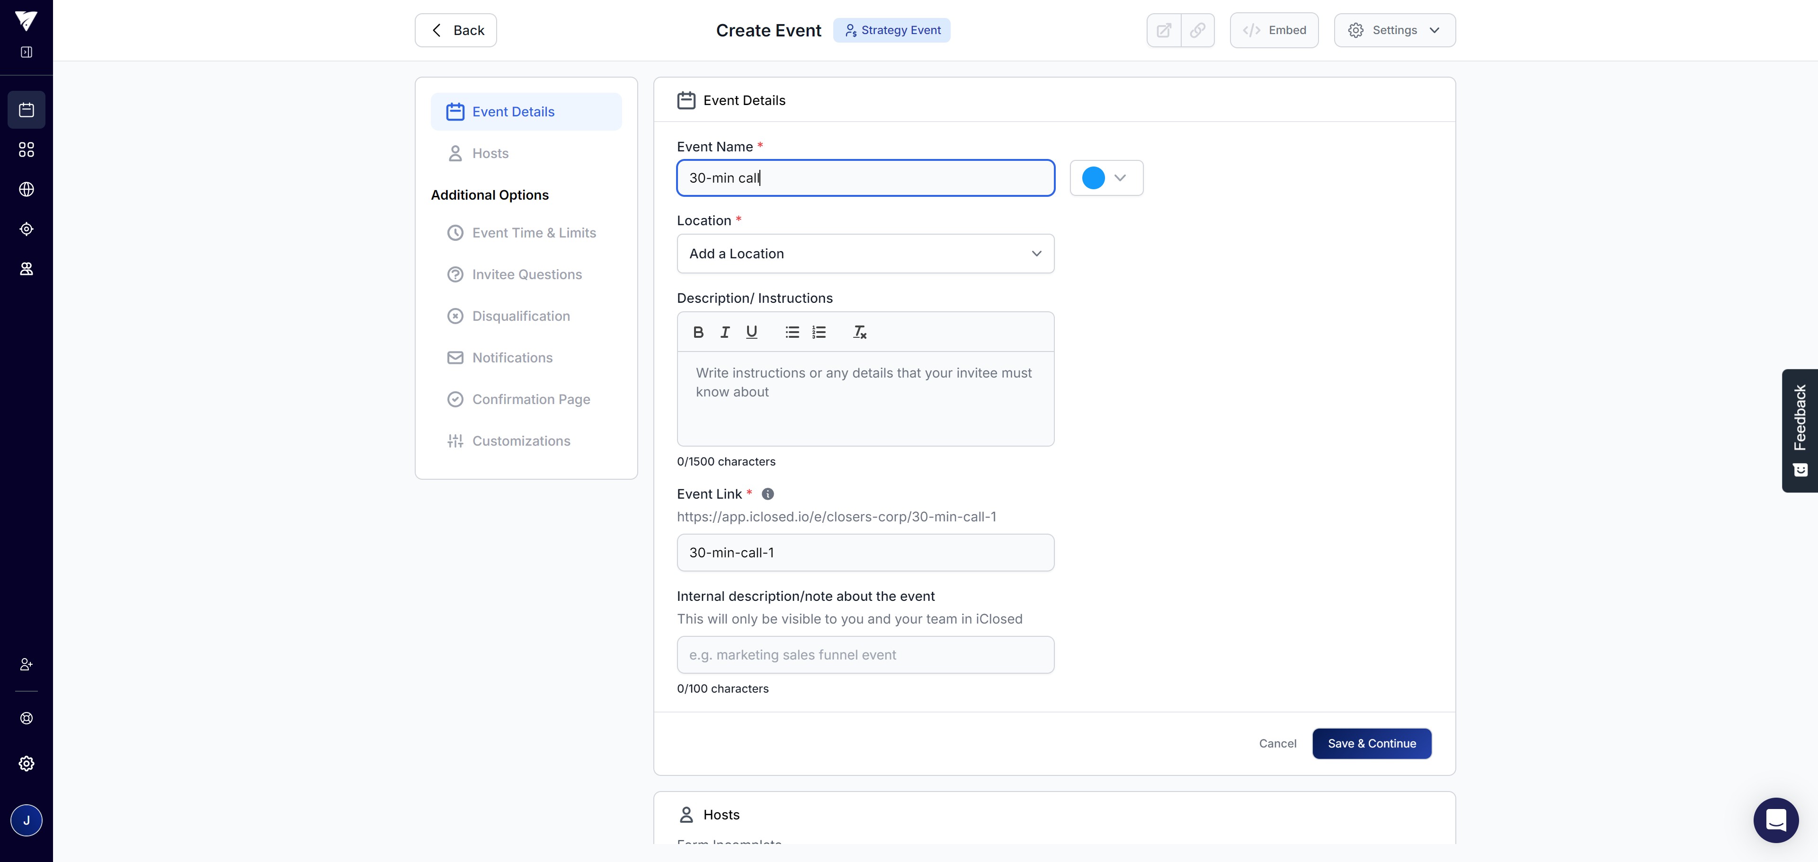The height and width of the screenshot is (862, 1818).
Task: Insert a numbered list
Action: coord(819,332)
